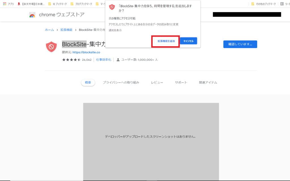Click the 26,062 review count
The image size is (290, 181).
(87, 60)
